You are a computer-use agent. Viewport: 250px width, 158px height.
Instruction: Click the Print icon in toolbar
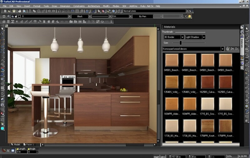tap(20, 11)
